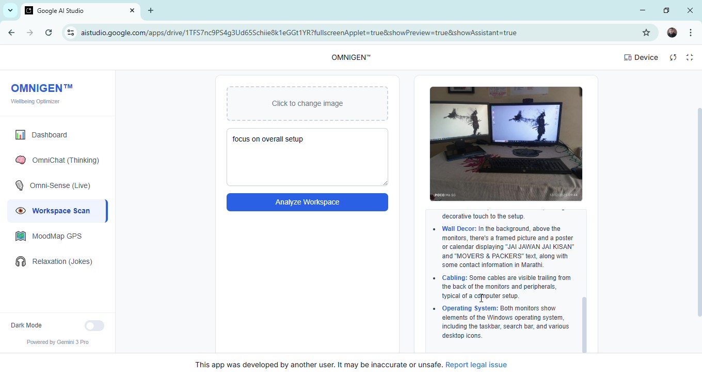Viewport: 702px width, 376px height.
Task: Reload the page with the refresh icon
Action: click(49, 33)
